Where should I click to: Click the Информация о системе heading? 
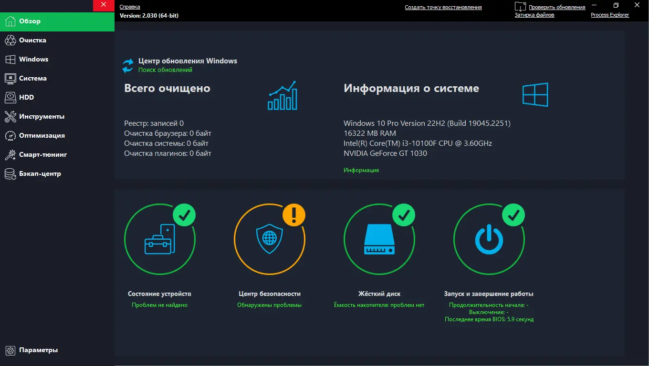pos(411,88)
